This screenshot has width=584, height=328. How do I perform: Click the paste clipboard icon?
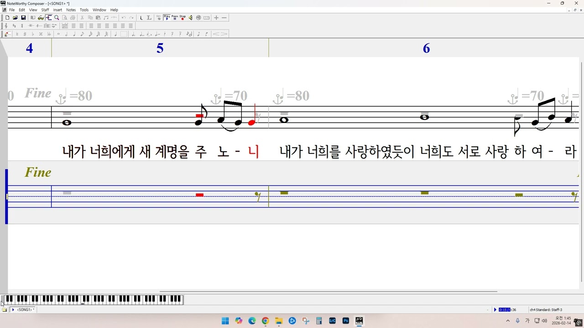[98, 18]
